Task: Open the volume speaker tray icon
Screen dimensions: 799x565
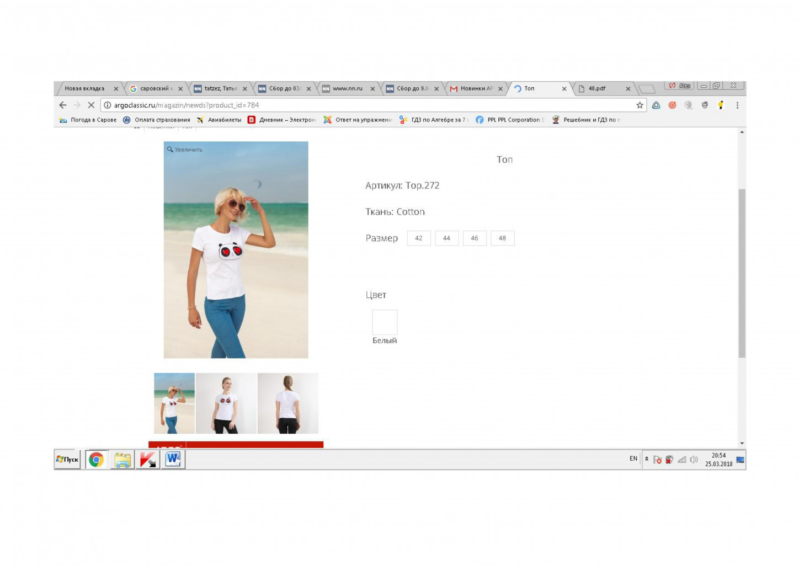Action: tap(694, 460)
